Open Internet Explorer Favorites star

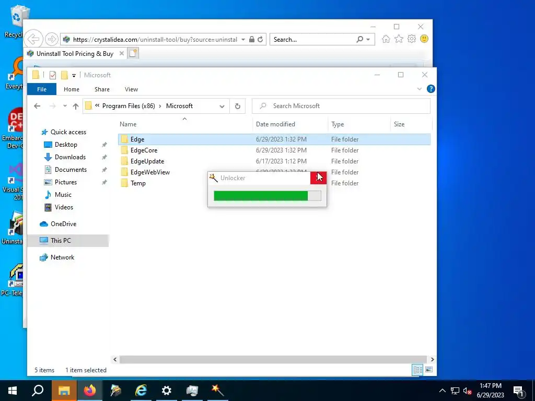(399, 39)
